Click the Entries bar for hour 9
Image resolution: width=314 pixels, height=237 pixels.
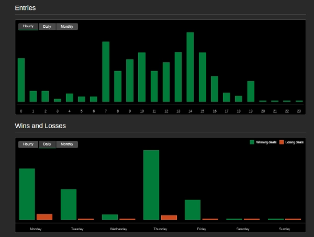point(130,81)
